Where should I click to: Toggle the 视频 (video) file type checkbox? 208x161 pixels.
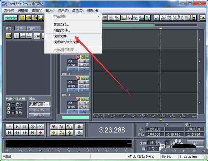click(9, 113)
